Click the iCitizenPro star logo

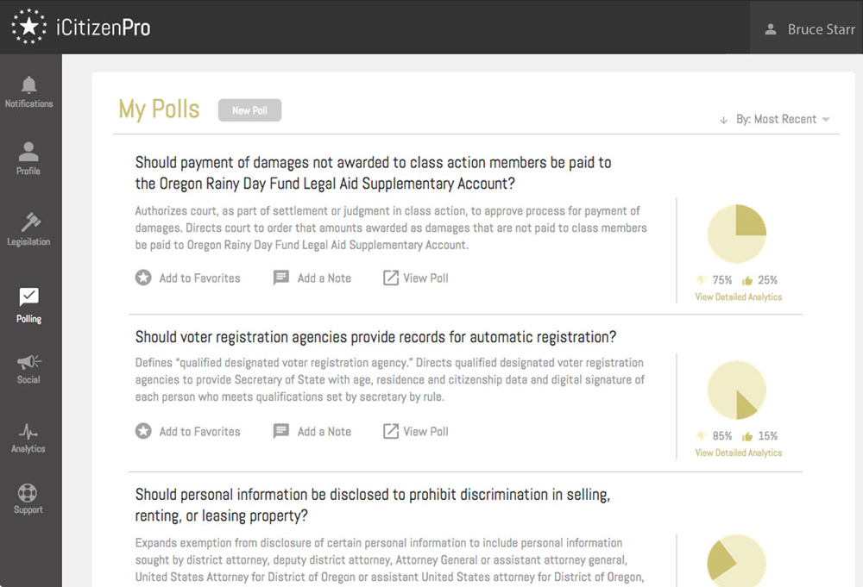point(28,27)
